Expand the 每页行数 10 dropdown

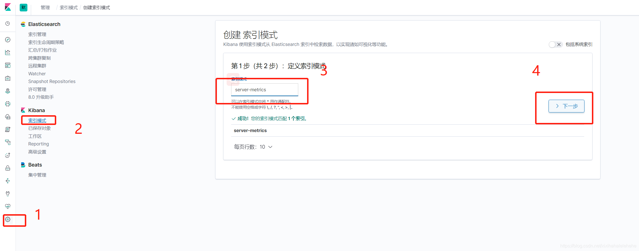pyautogui.click(x=253, y=147)
